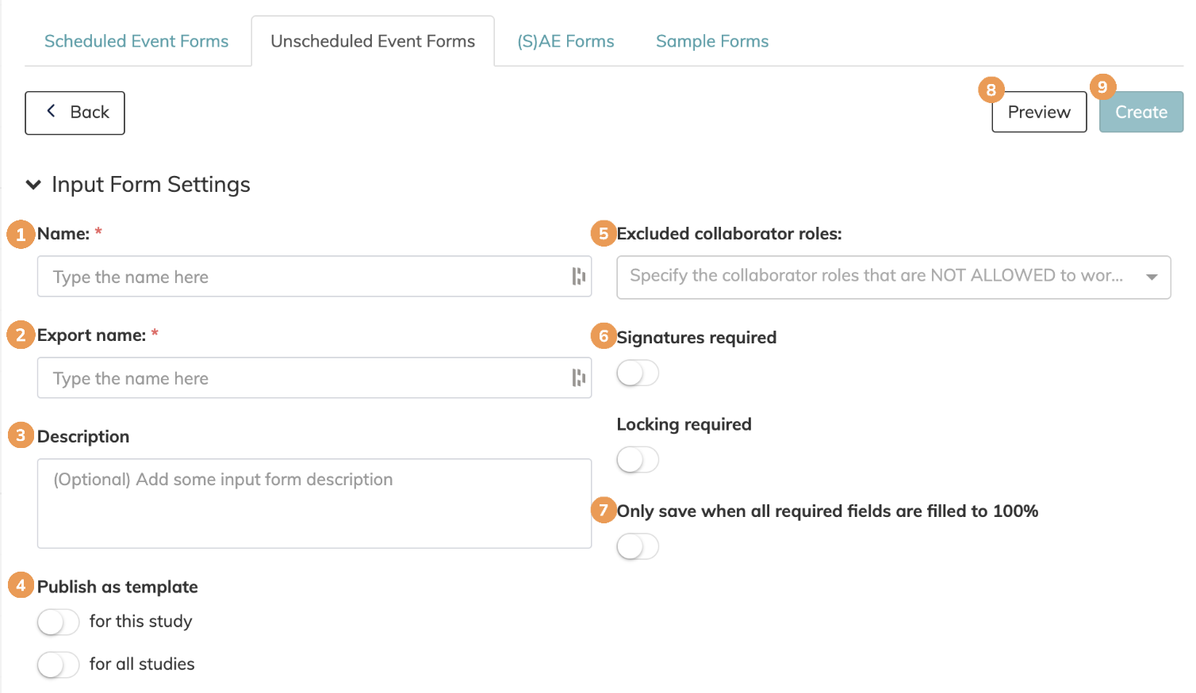Click the orange number 8 marker
Image resolution: width=1196 pixels, height=693 pixels.
point(991,90)
